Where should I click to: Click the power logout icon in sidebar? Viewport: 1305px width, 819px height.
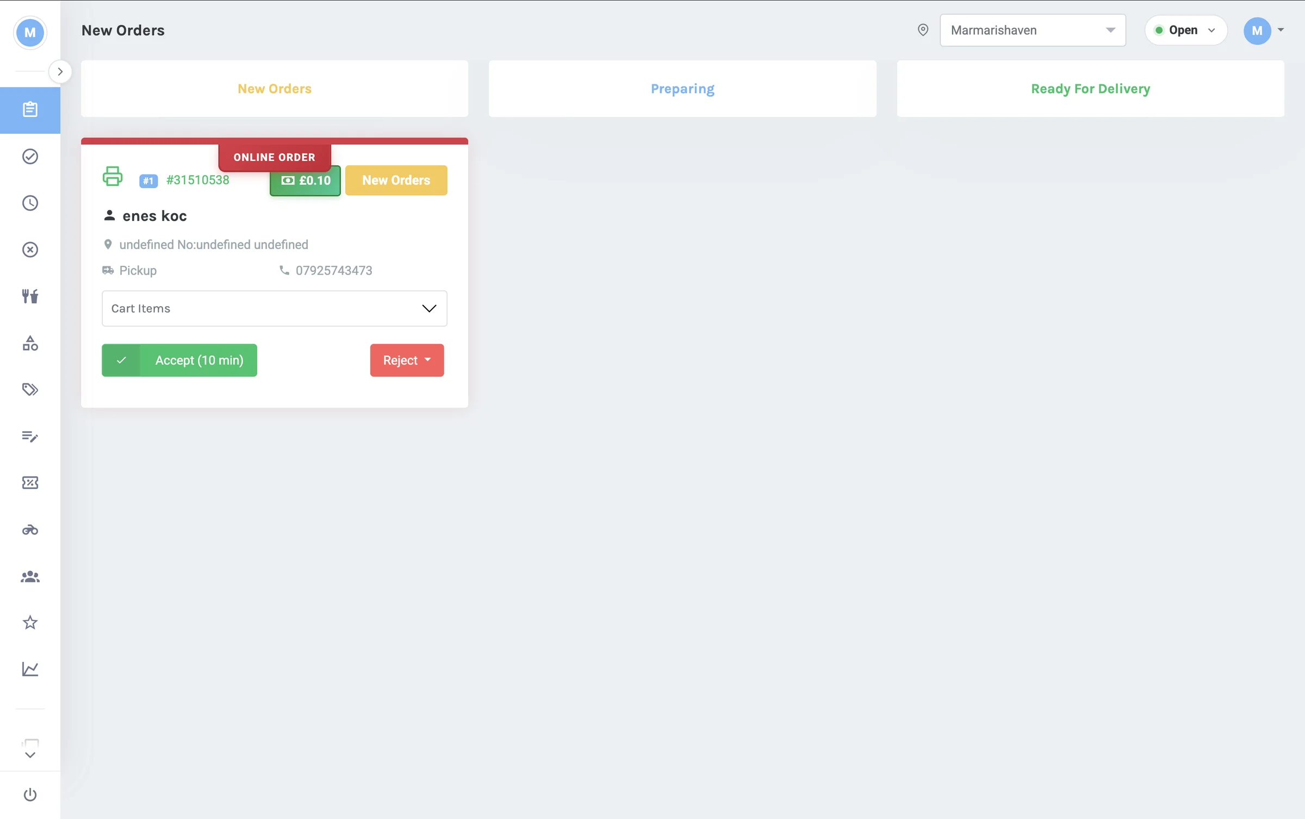click(30, 795)
